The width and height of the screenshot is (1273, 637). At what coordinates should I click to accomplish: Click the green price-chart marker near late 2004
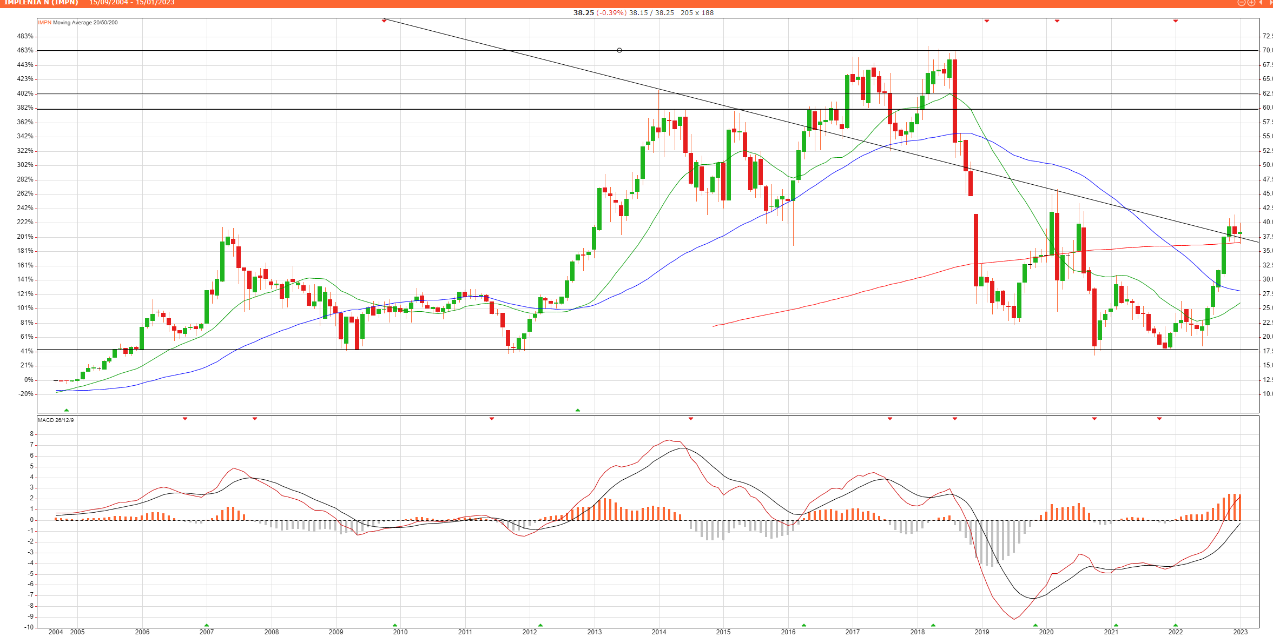(67, 411)
